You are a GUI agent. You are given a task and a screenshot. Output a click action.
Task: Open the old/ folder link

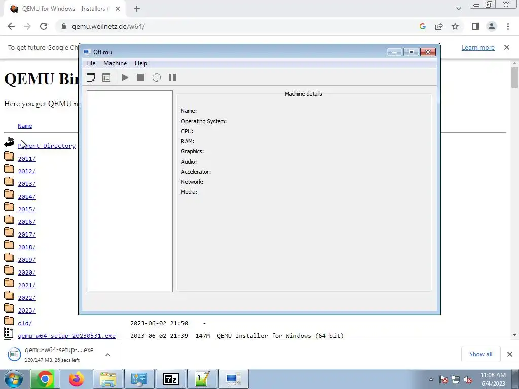pyautogui.click(x=25, y=323)
